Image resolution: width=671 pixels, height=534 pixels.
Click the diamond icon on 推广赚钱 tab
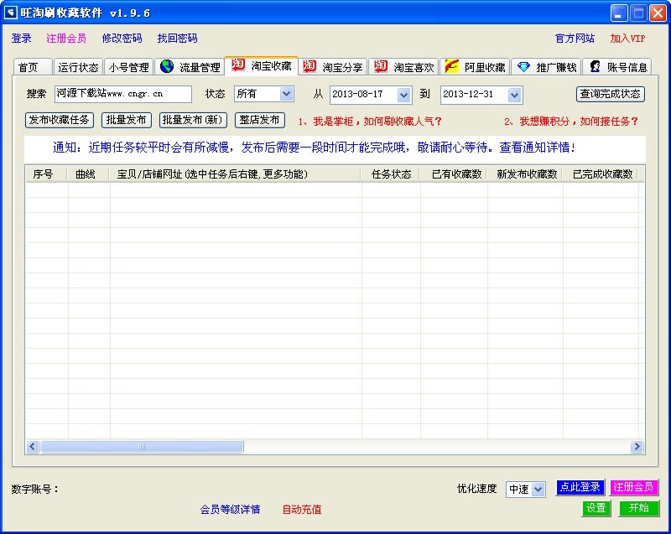(x=523, y=67)
